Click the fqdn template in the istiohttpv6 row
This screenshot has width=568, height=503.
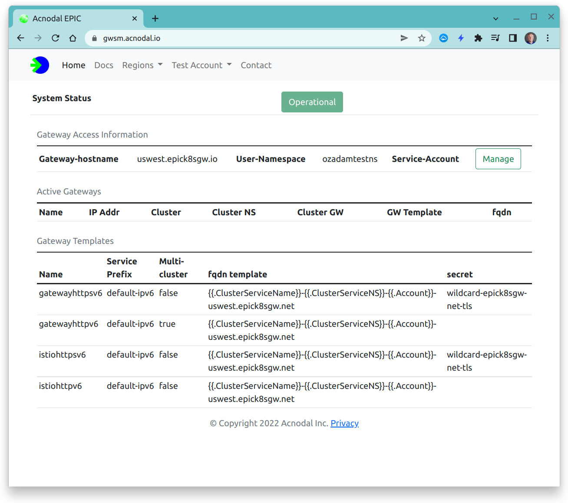[x=322, y=392]
